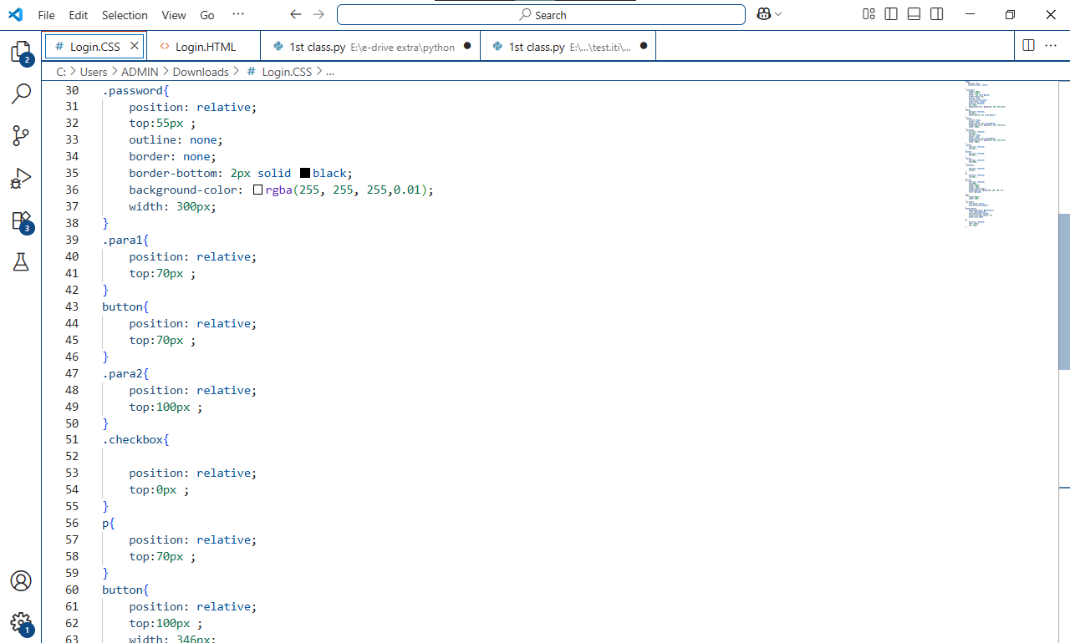Open the Manage gear settings icon
Viewport: 1070px width, 643px height.
tap(21, 623)
